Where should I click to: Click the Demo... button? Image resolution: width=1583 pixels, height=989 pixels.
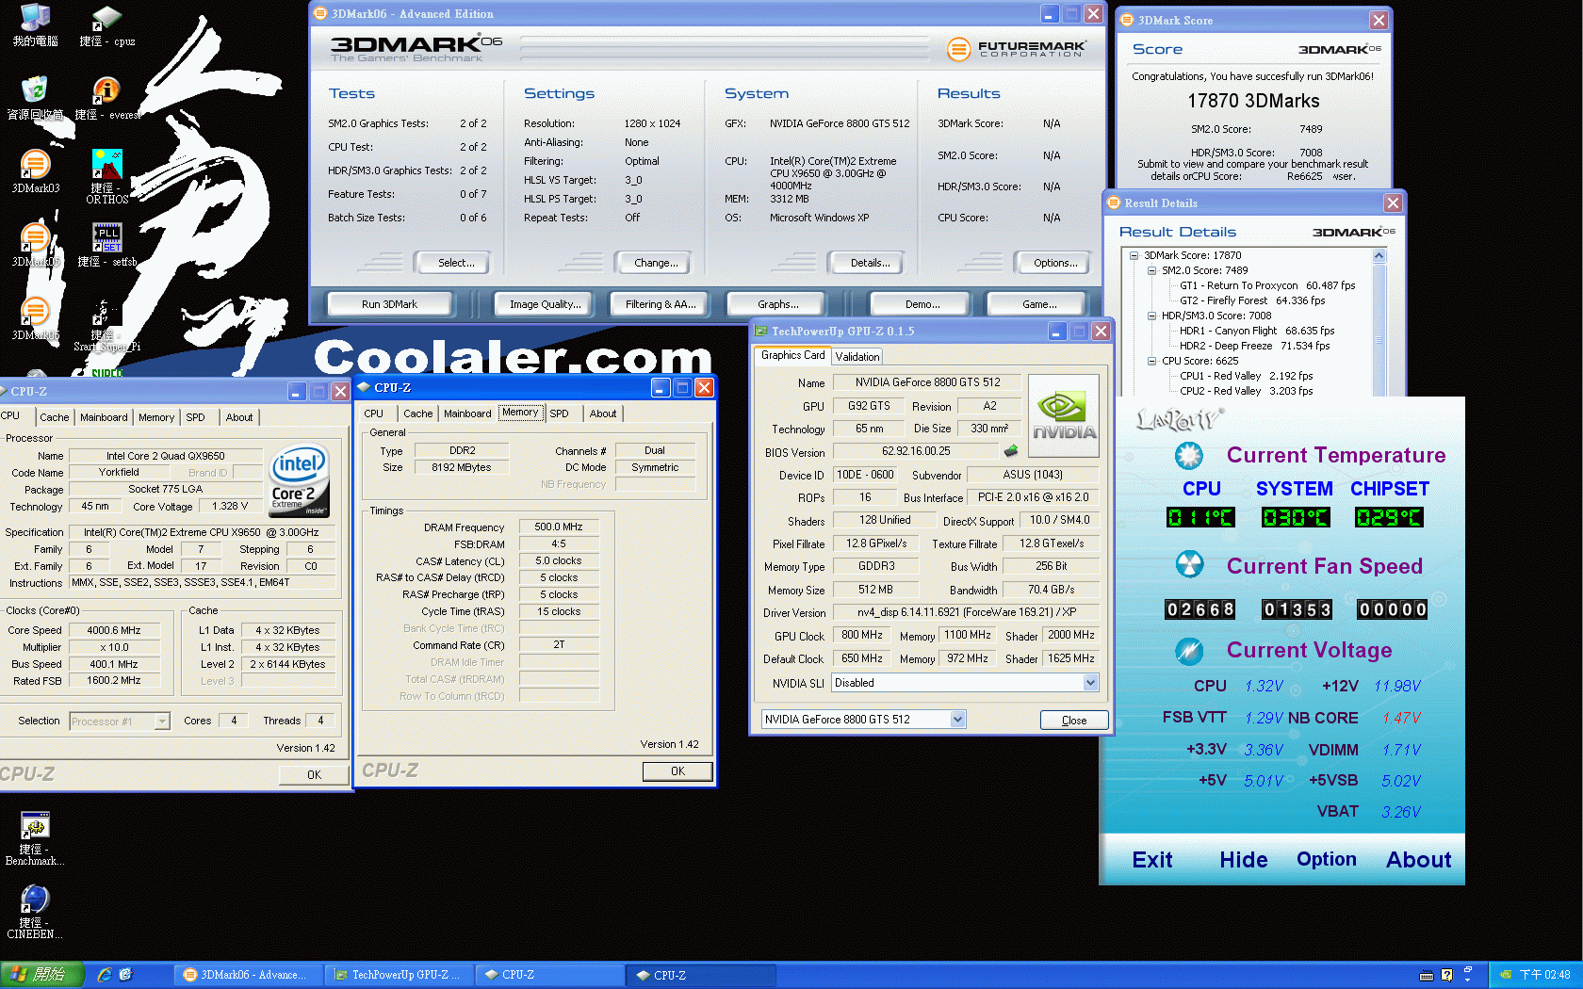(x=922, y=304)
